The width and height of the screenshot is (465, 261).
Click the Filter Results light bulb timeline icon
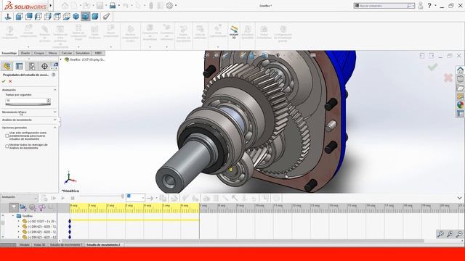point(41,208)
